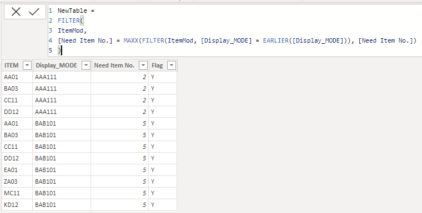
Task: Select cell CC11 in the BAB101 group
Action: [x=17, y=147]
